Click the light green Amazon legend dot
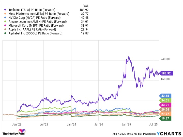The height and width of the screenshot is (137, 183). coord(5,22)
